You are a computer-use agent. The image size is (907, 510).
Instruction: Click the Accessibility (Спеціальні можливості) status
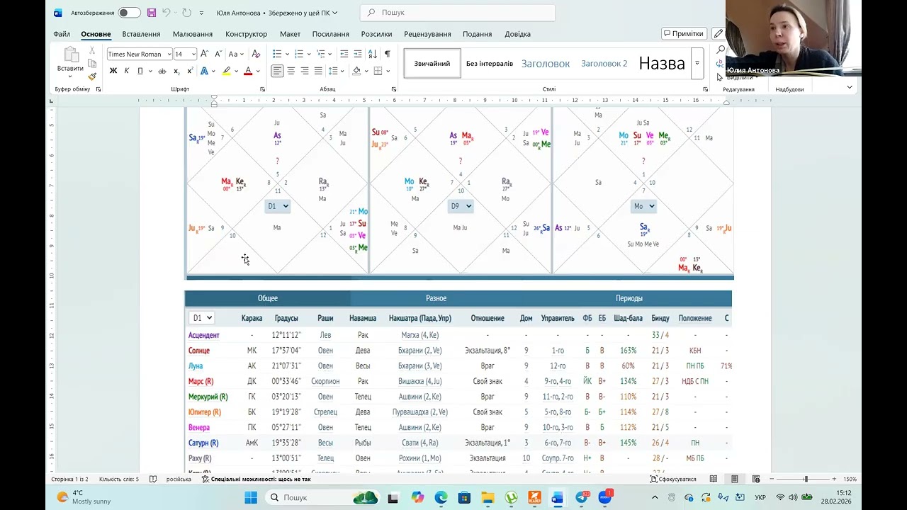point(257,480)
